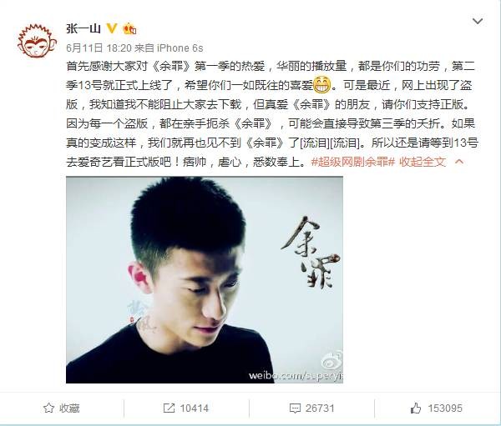This screenshot has height=426, width=501.
Task: Click the collapse arrow beside 收起全文
Action: click(x=458, y=162)
